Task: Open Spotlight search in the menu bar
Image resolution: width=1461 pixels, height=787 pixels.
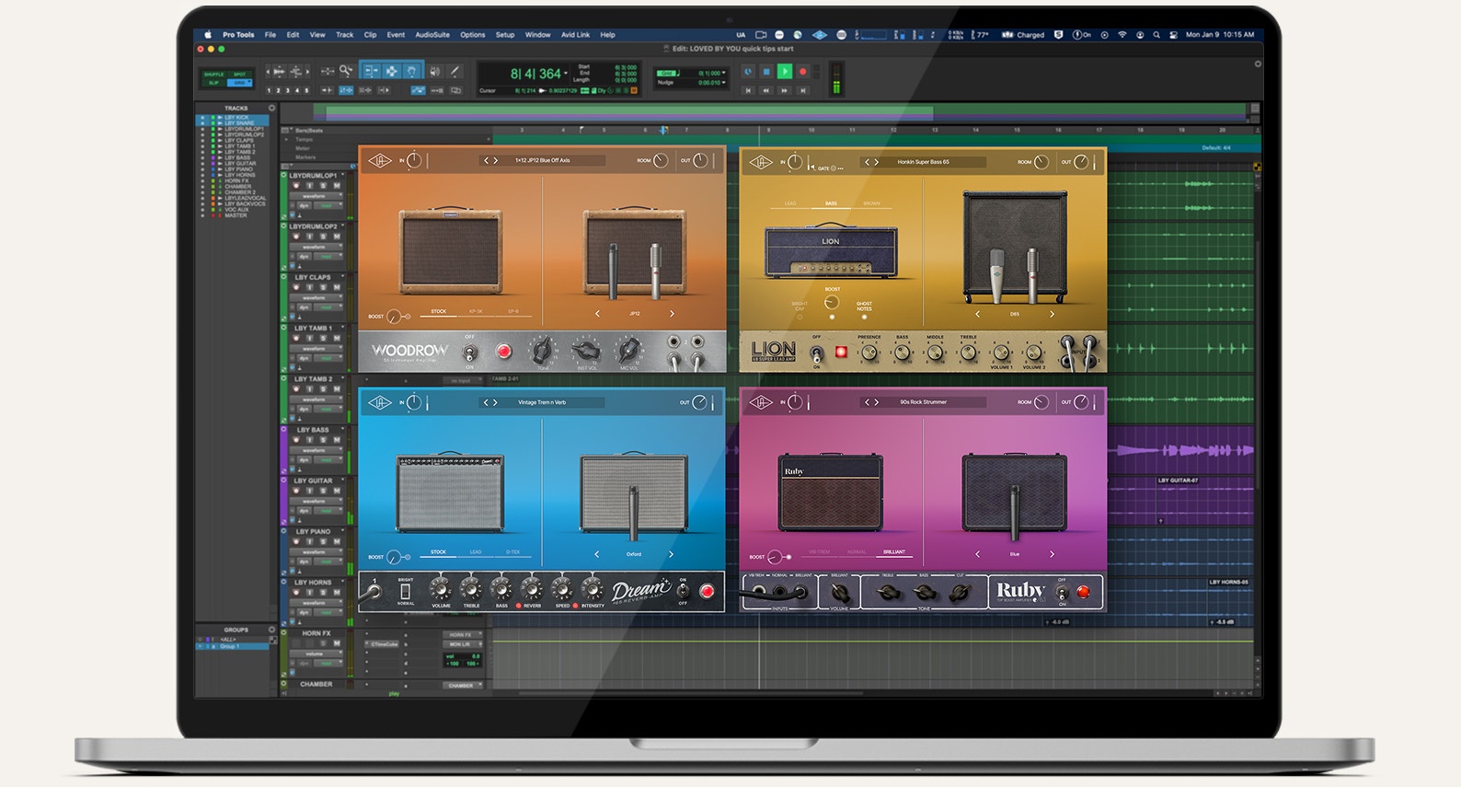Action: click(1156, 35)
